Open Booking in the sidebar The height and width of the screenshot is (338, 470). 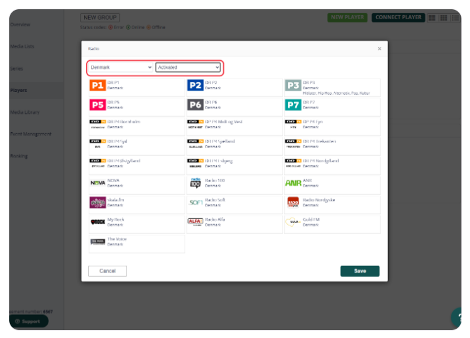click(x=19, y=156)
